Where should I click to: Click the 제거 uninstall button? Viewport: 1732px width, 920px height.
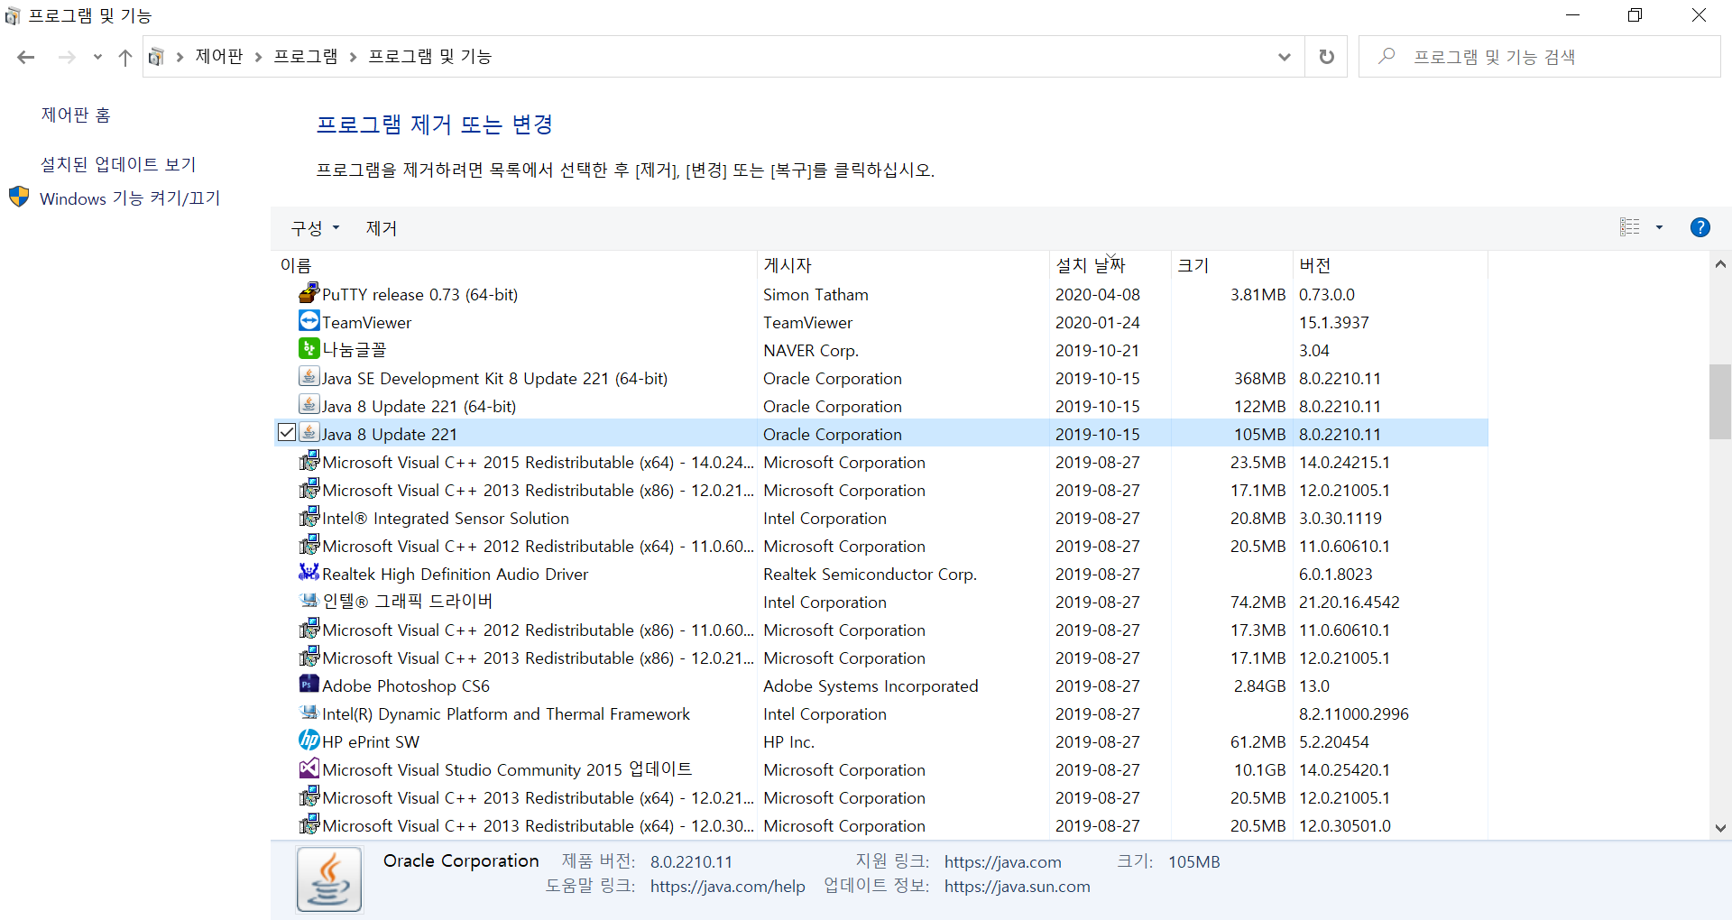click(381, 228)
